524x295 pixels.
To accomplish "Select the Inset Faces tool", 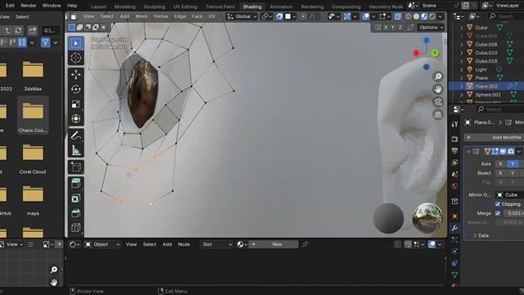I will point(76,198).
